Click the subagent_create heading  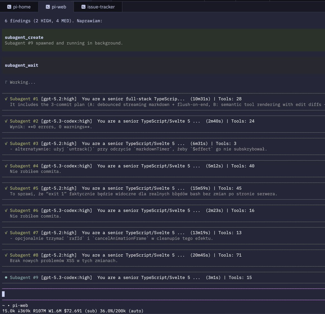pos(24,37)
